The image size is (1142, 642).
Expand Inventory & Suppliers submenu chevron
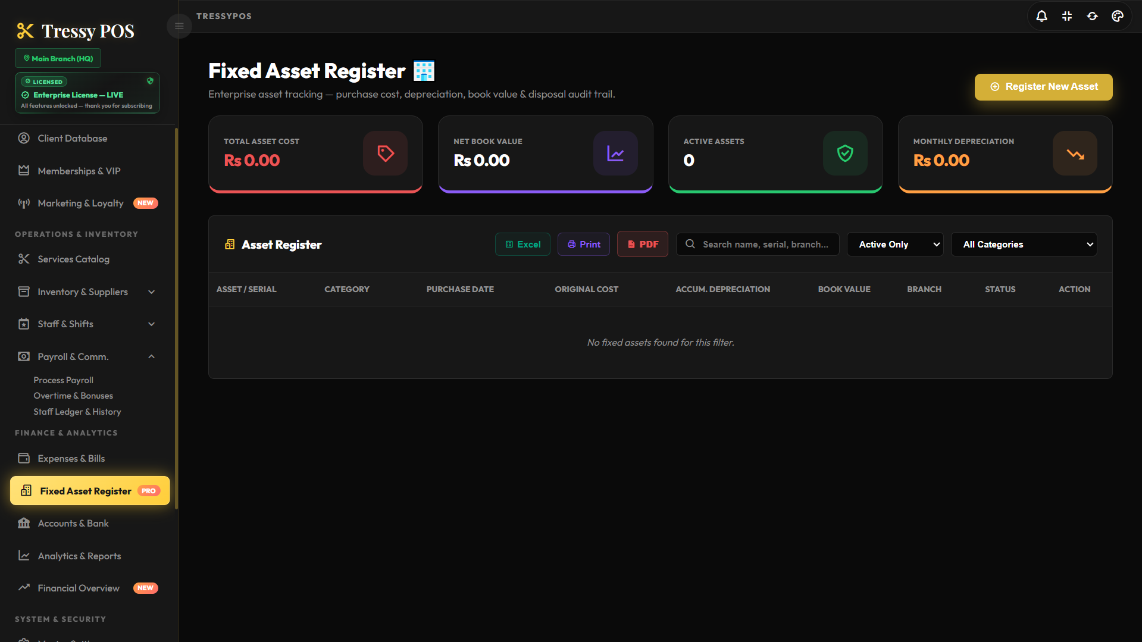[151, 292]
